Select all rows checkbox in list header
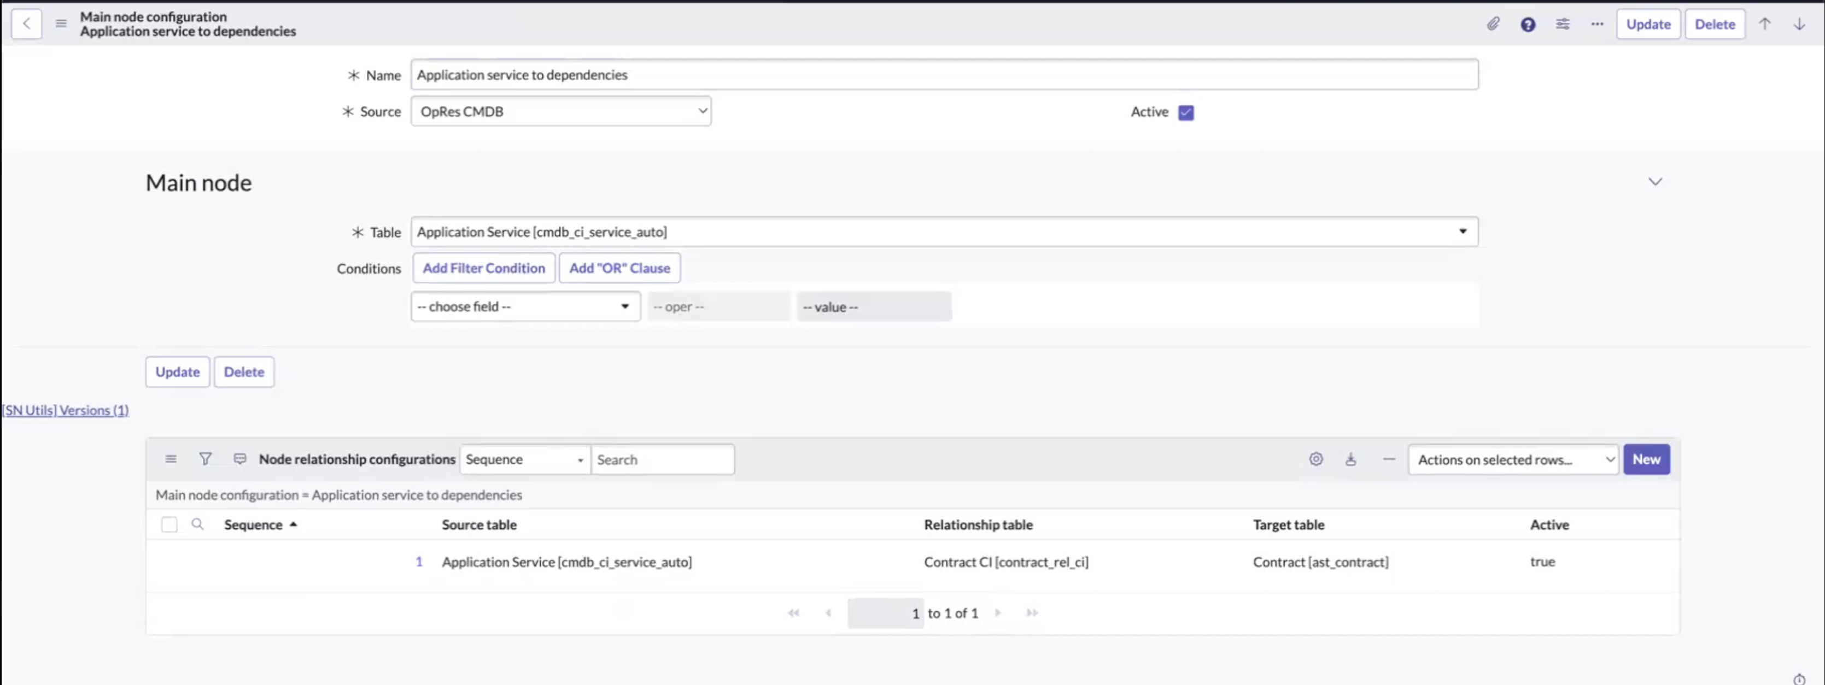This screenshot has height=685, width=1825. (169, 524)
